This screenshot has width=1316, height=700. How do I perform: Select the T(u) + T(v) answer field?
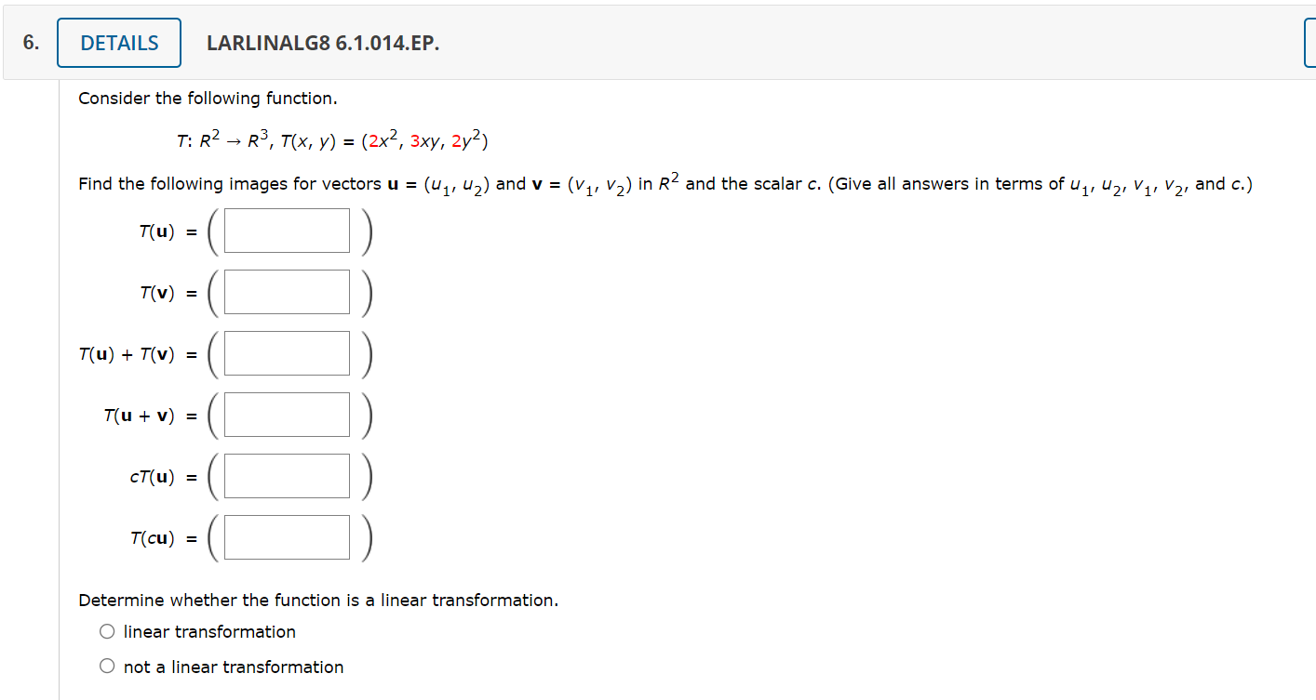pos(286,352)
